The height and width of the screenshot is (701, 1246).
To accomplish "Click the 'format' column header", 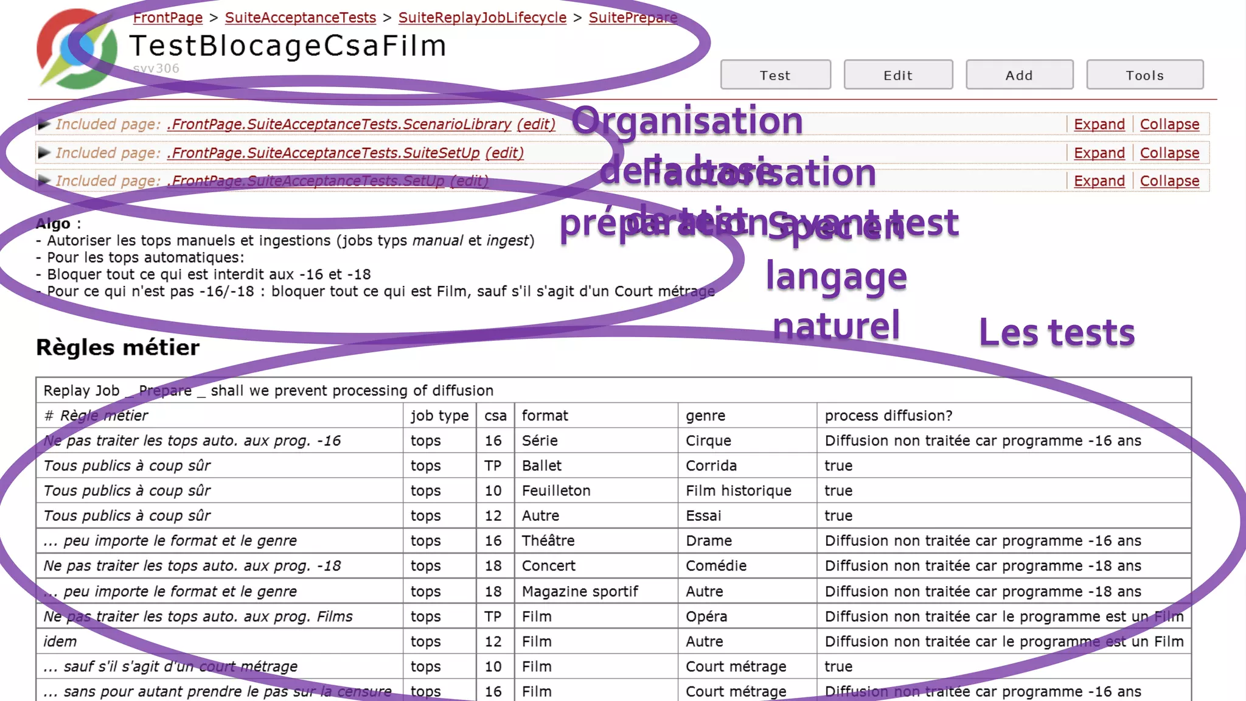I will 596,416.
